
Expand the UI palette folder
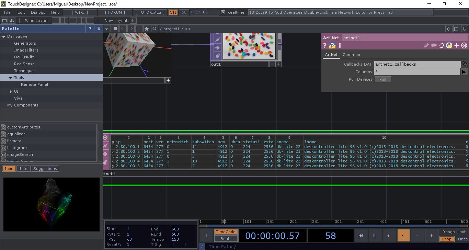[11, 91]
